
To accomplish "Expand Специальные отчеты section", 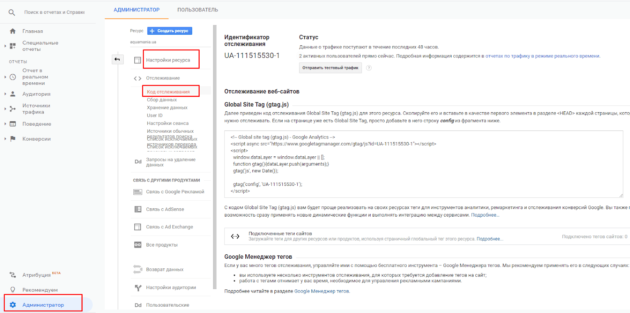I will click(x=5, y=46).
